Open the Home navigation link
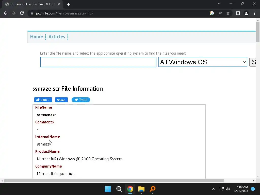Viewport: 260px width, 195px height. tap(37, 37)
